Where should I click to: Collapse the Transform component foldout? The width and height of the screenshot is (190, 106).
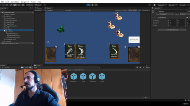152,18
